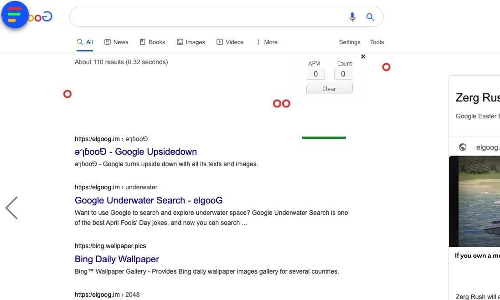Click the About 110 results text

pyautogui.click(x=121, y=62)
